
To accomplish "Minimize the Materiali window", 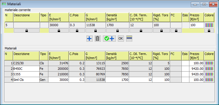I will point(195,4).
